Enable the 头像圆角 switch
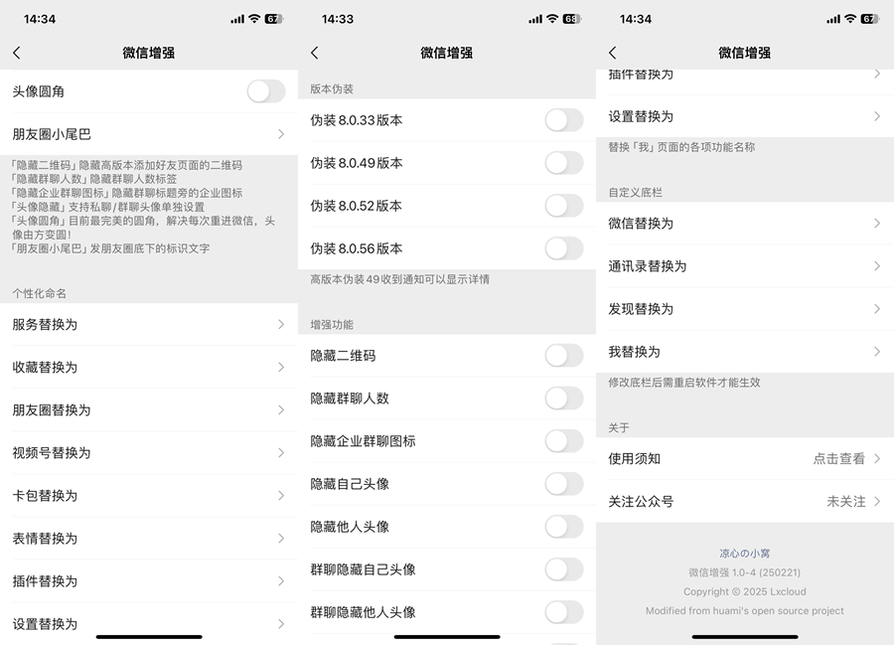 tap(265, 89)
